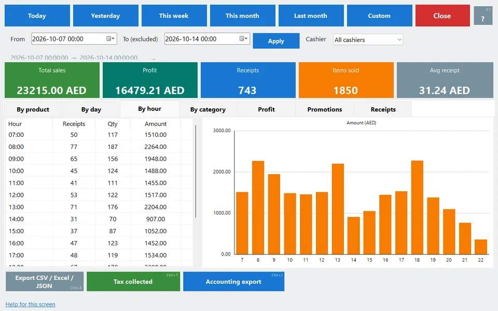Select the 11:00 hour row
Screen dimensions: 498x311
point(99,183)
